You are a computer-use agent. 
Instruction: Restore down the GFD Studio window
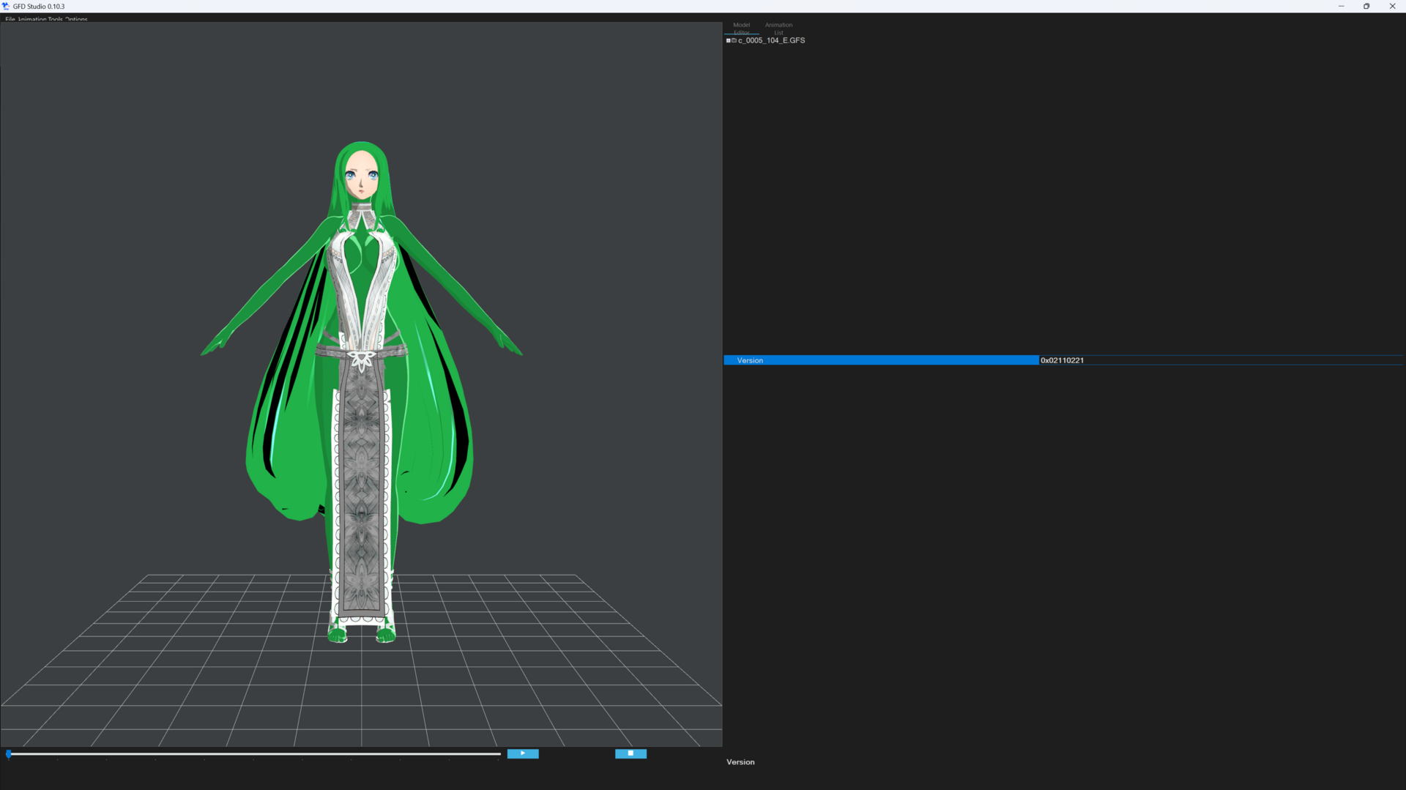click(1366, 6)
